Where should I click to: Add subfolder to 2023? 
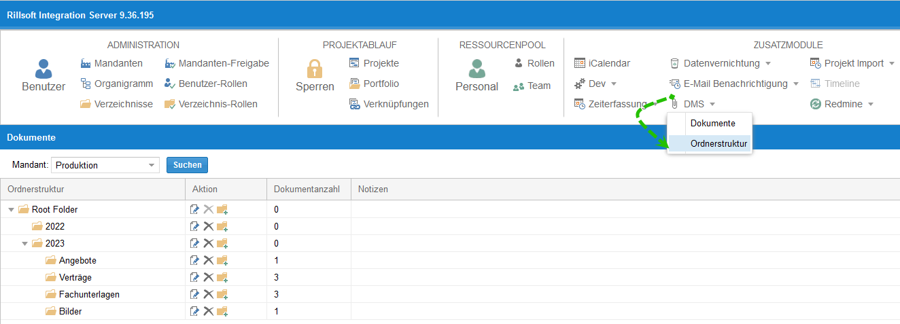[222, 243]
